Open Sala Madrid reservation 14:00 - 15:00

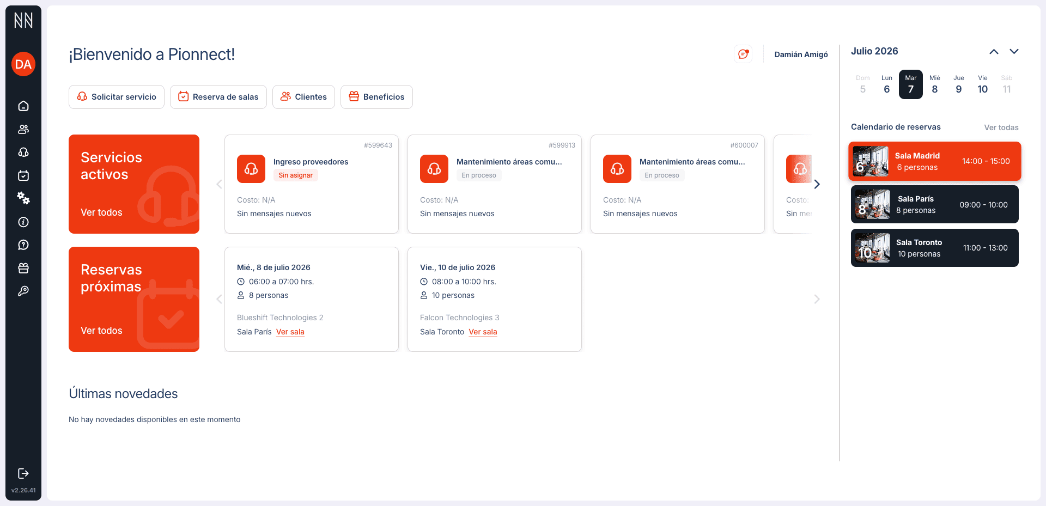pos(935,161)
